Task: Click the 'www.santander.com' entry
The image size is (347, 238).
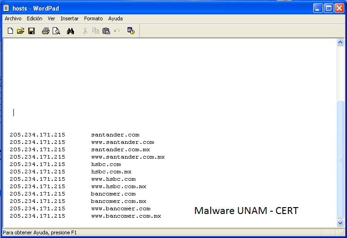Action: click(122, 142)
